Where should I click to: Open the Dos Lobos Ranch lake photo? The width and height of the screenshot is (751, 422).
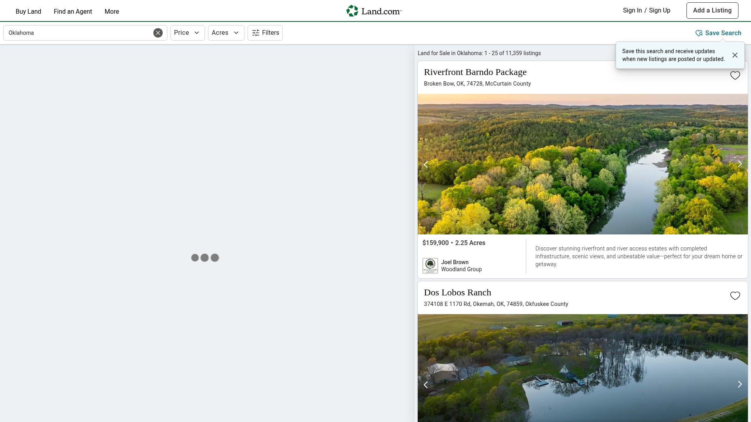click(583, 368)
